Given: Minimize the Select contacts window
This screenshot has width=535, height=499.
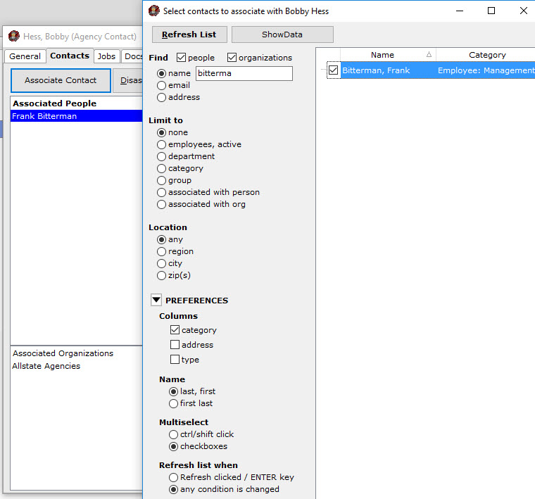Looking at the screenshot, I should (x=460, y=11).
